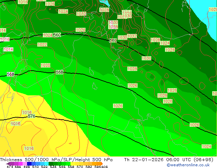Click the legend value 582
Screen dimensions: 217x168
pyautogui.click(x=89, y=167)
